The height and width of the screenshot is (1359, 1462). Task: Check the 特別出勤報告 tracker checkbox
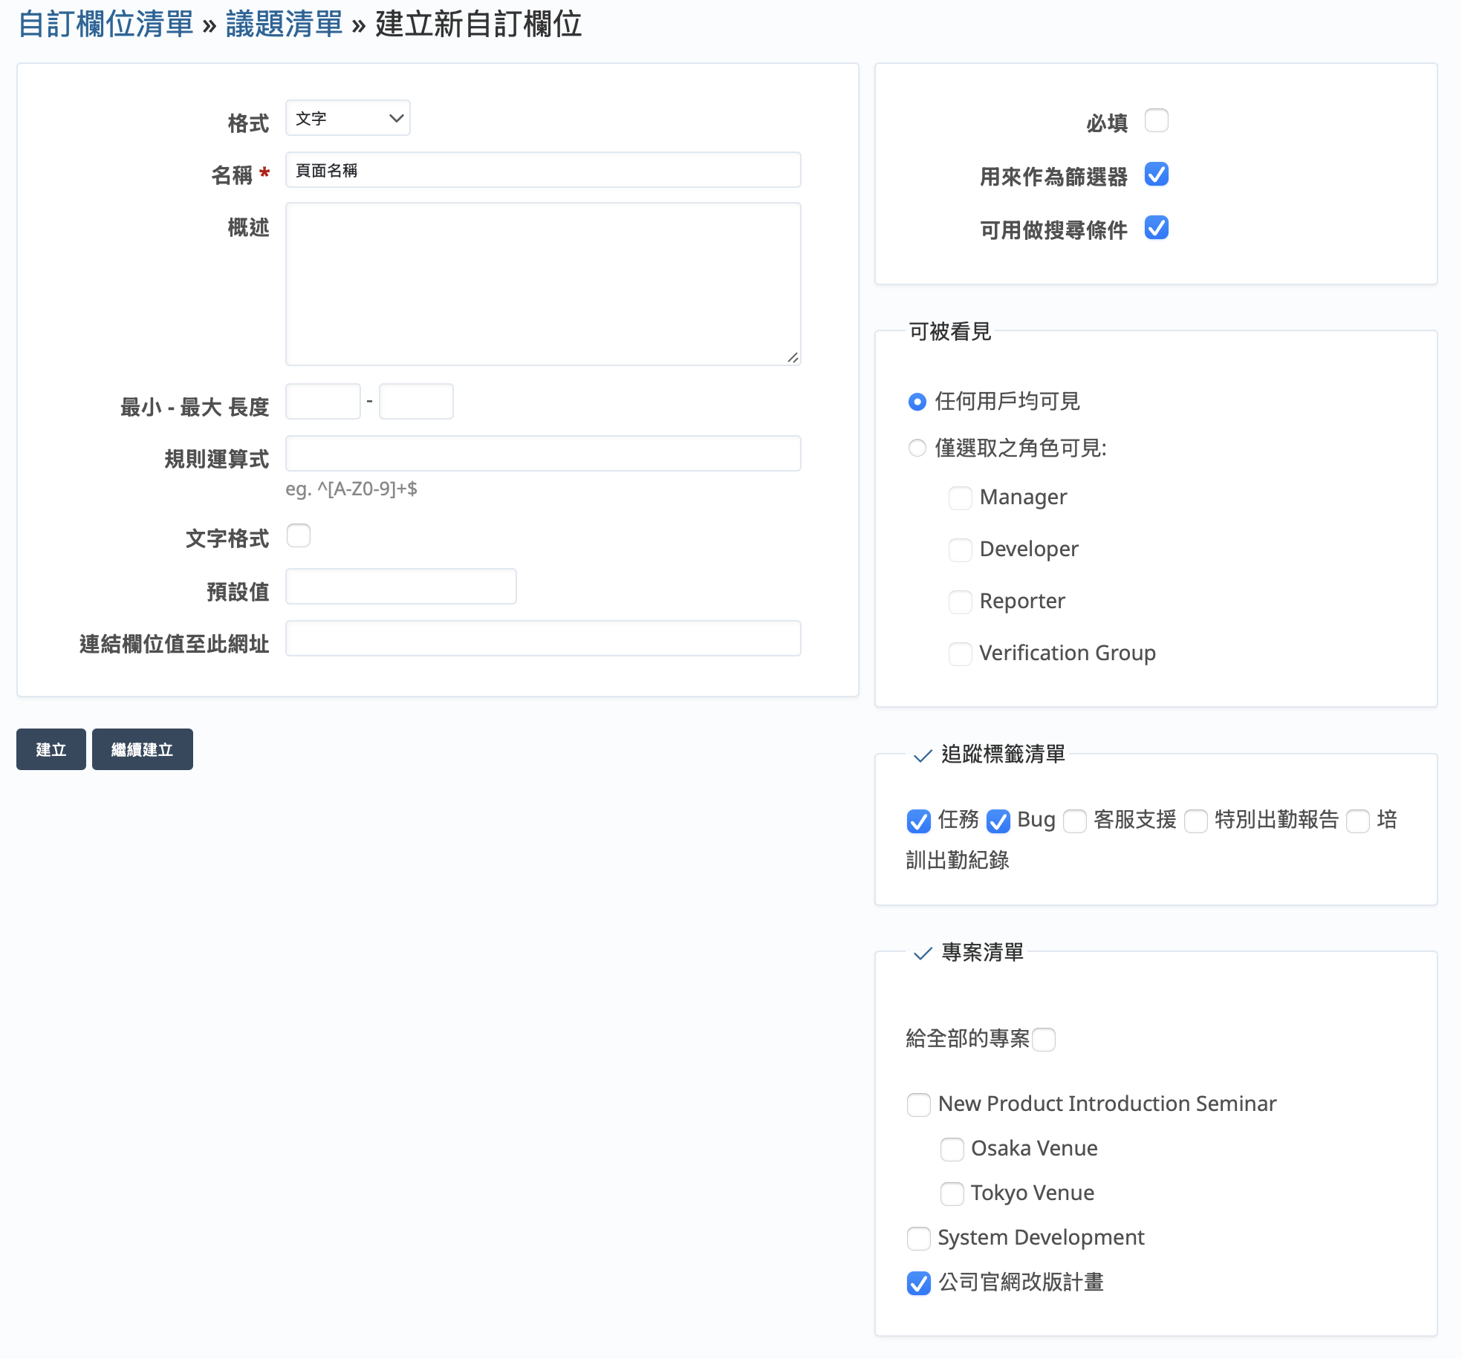coord(1196,821)
